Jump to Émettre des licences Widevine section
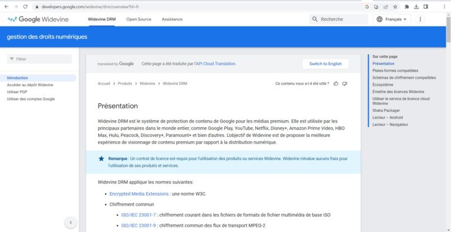This screenshot has height=232, width=451. (x=398, y=91)
